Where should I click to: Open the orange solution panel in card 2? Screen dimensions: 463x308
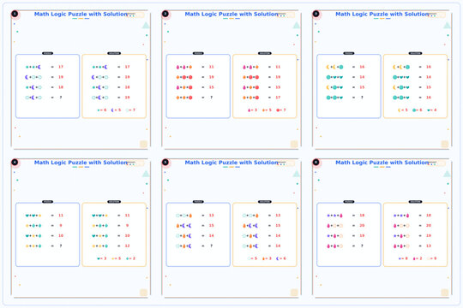[265, 86]
